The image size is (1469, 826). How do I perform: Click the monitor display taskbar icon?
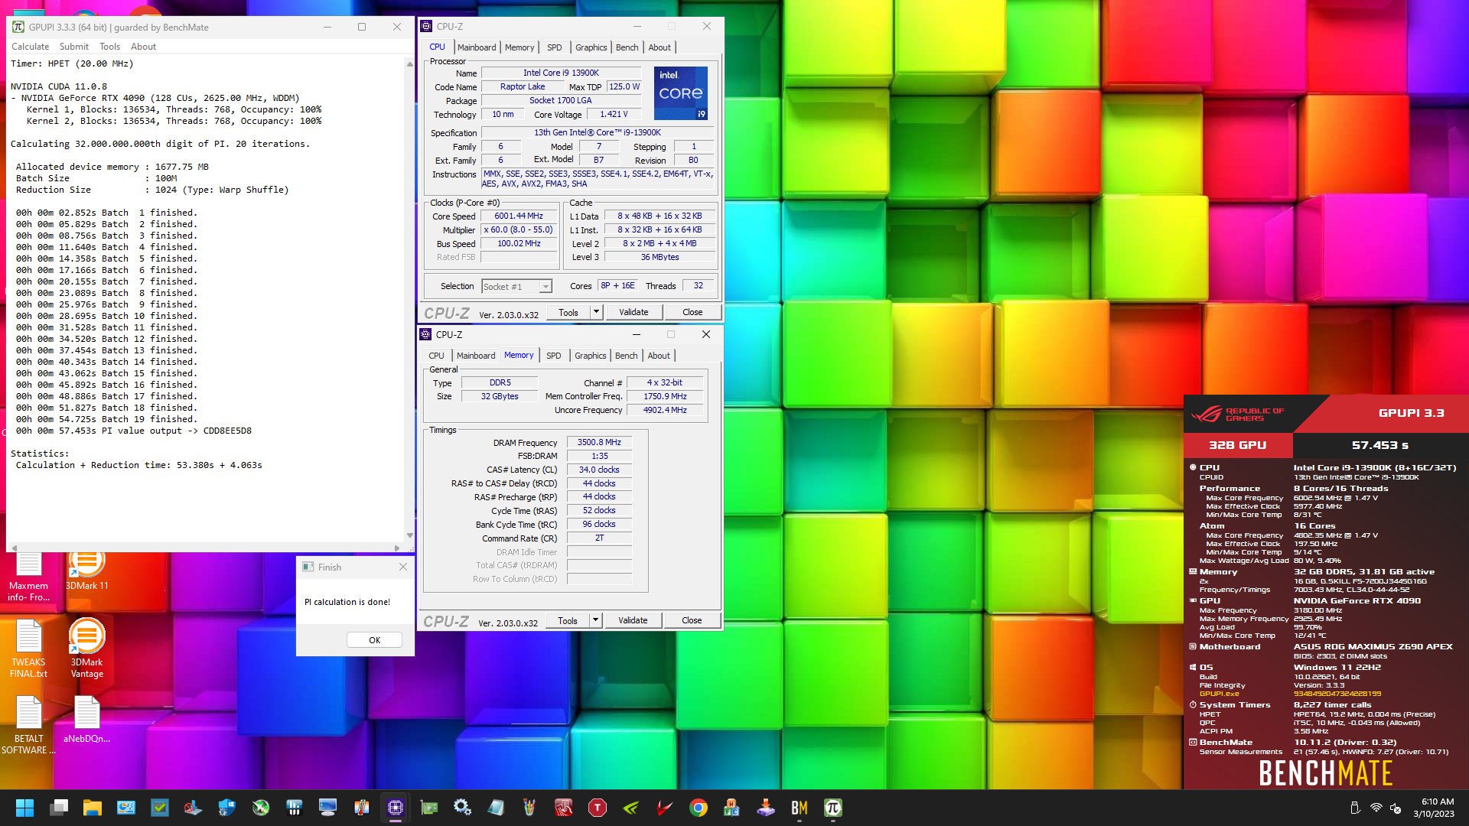coord(328,808)
